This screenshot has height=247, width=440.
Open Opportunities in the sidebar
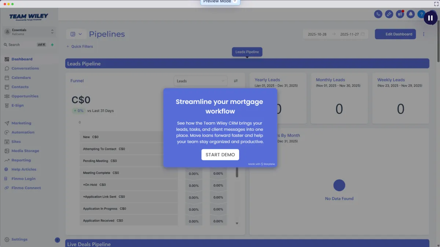[x=25, y=96]
